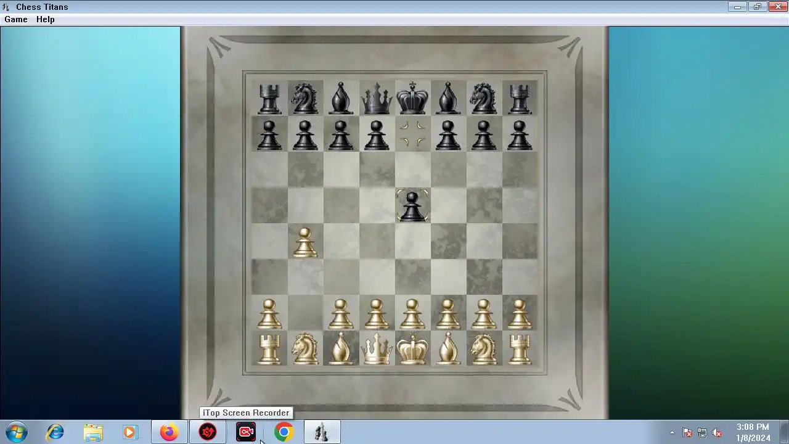This screenshot has height=444, width=789.
Task: Select the white pawn on g2
Action: click(484, 314)
